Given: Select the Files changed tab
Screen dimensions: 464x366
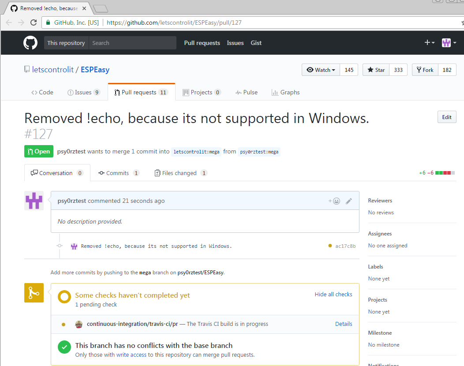Looking at the screenshot, I should point(181,173).
